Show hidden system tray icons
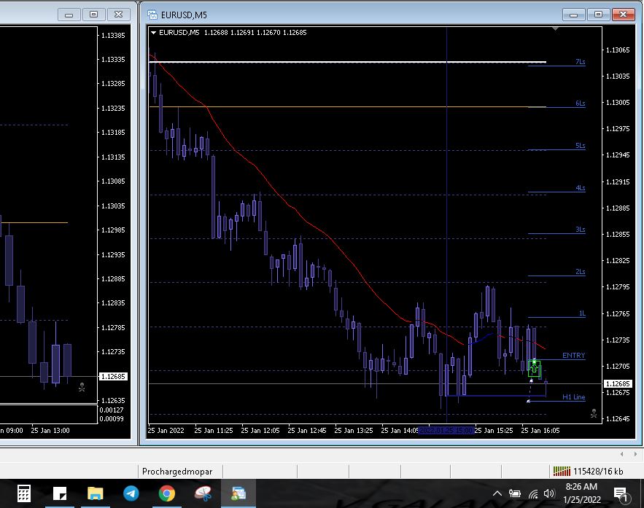The image size is (644, 508). [x=498, y=493]
